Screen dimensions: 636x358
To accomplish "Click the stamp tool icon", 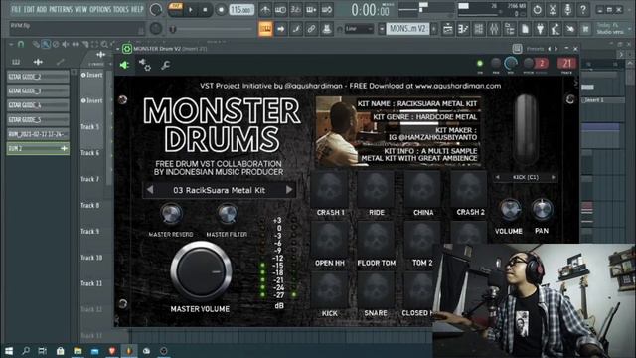I will point(327,29).
